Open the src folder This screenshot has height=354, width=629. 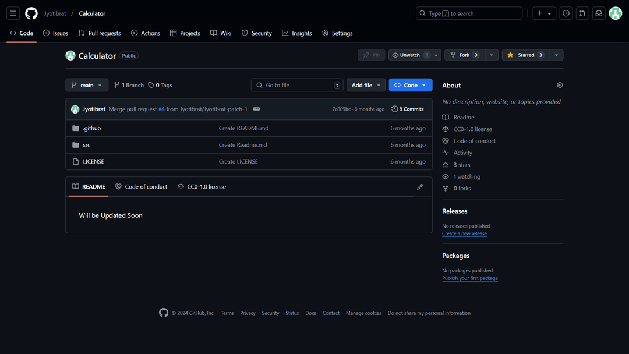pos(87,145)
